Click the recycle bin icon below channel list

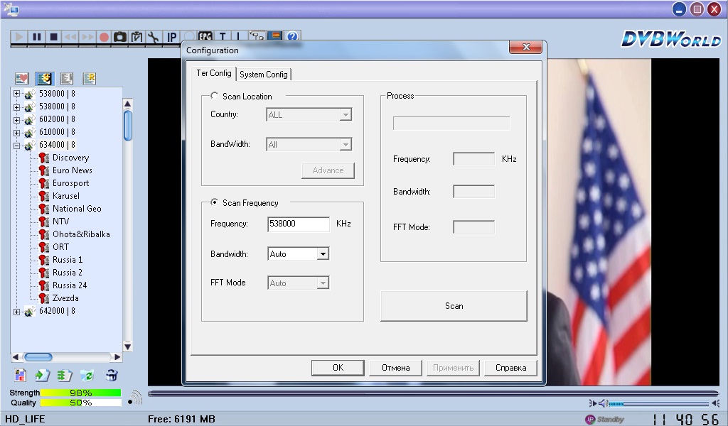(112, 375)
